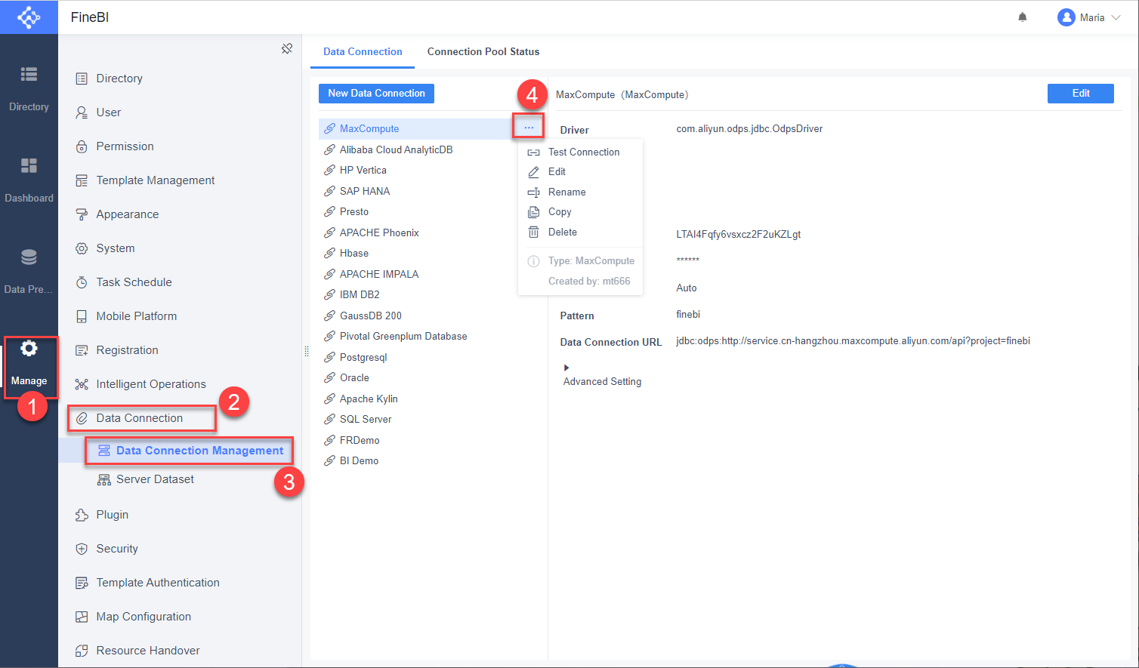The width and height of the screenshot is (1139, 668).
Task: Click the Data Connection URL value
Action: tap(853, 341)
